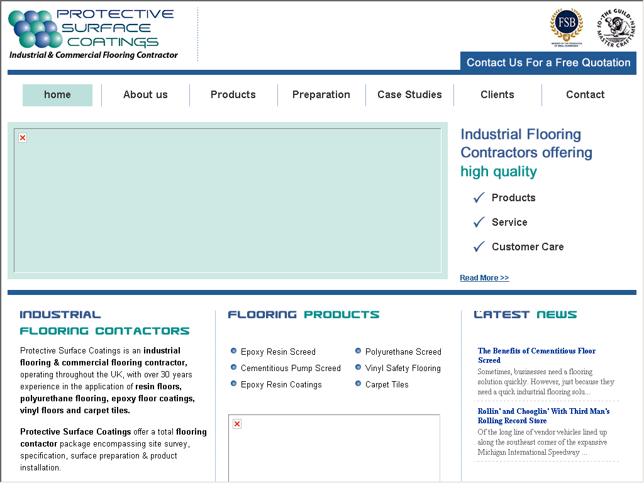Click the news excerpt starting 'Sometimes, businesses need'
This screenshot has height=483, width=644.
click(546, 382)
